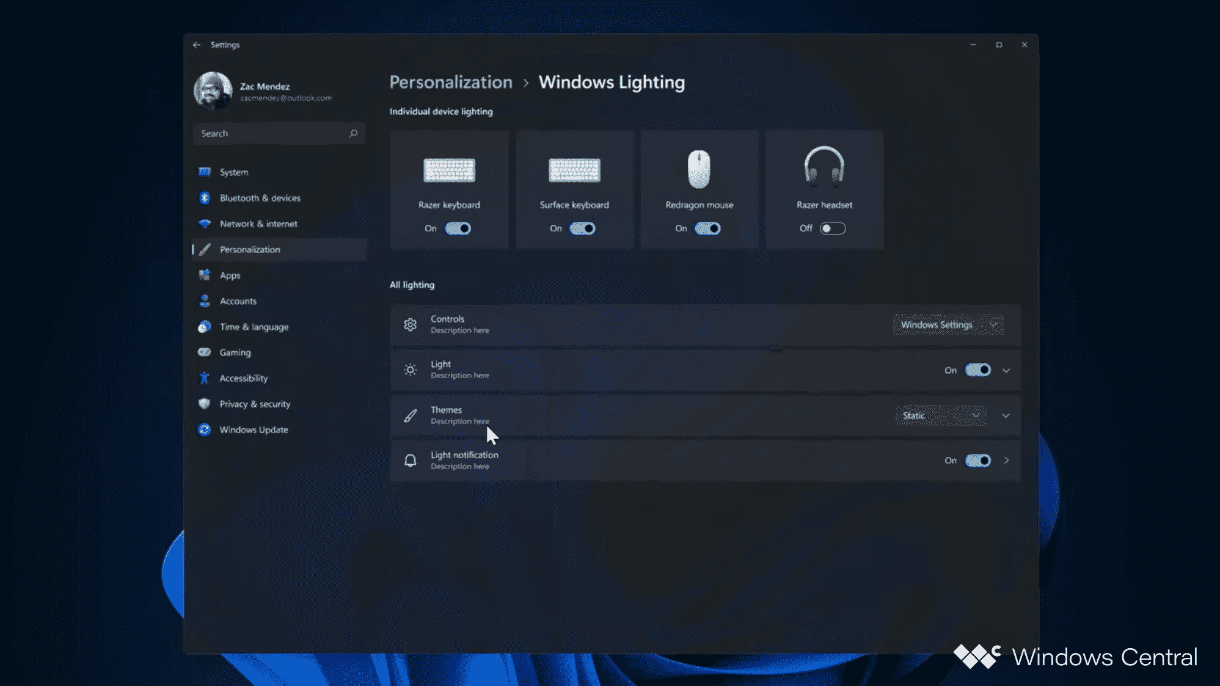The height and width of the screenshot is (686, 1220).
Task: Click the Search settings field
Action: [x=279, y=133]
